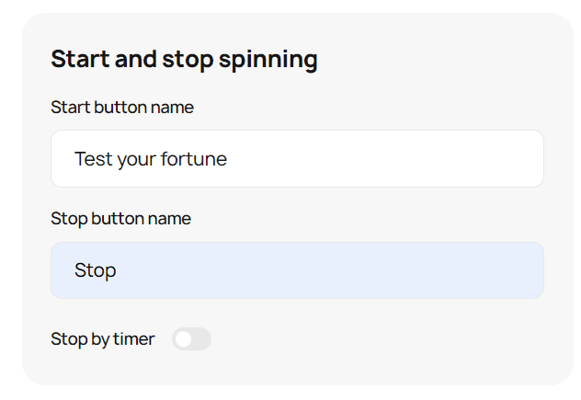Place cursor in 'Test your fortune' text

(x=151, y=159)
